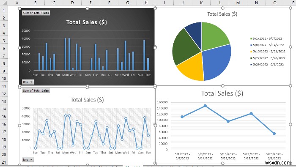Select column L header
Screen dimensions: 296x167
coord(219,3)
